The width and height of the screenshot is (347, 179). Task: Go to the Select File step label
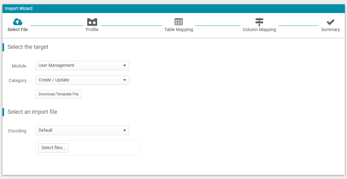[x=17, y=30]
